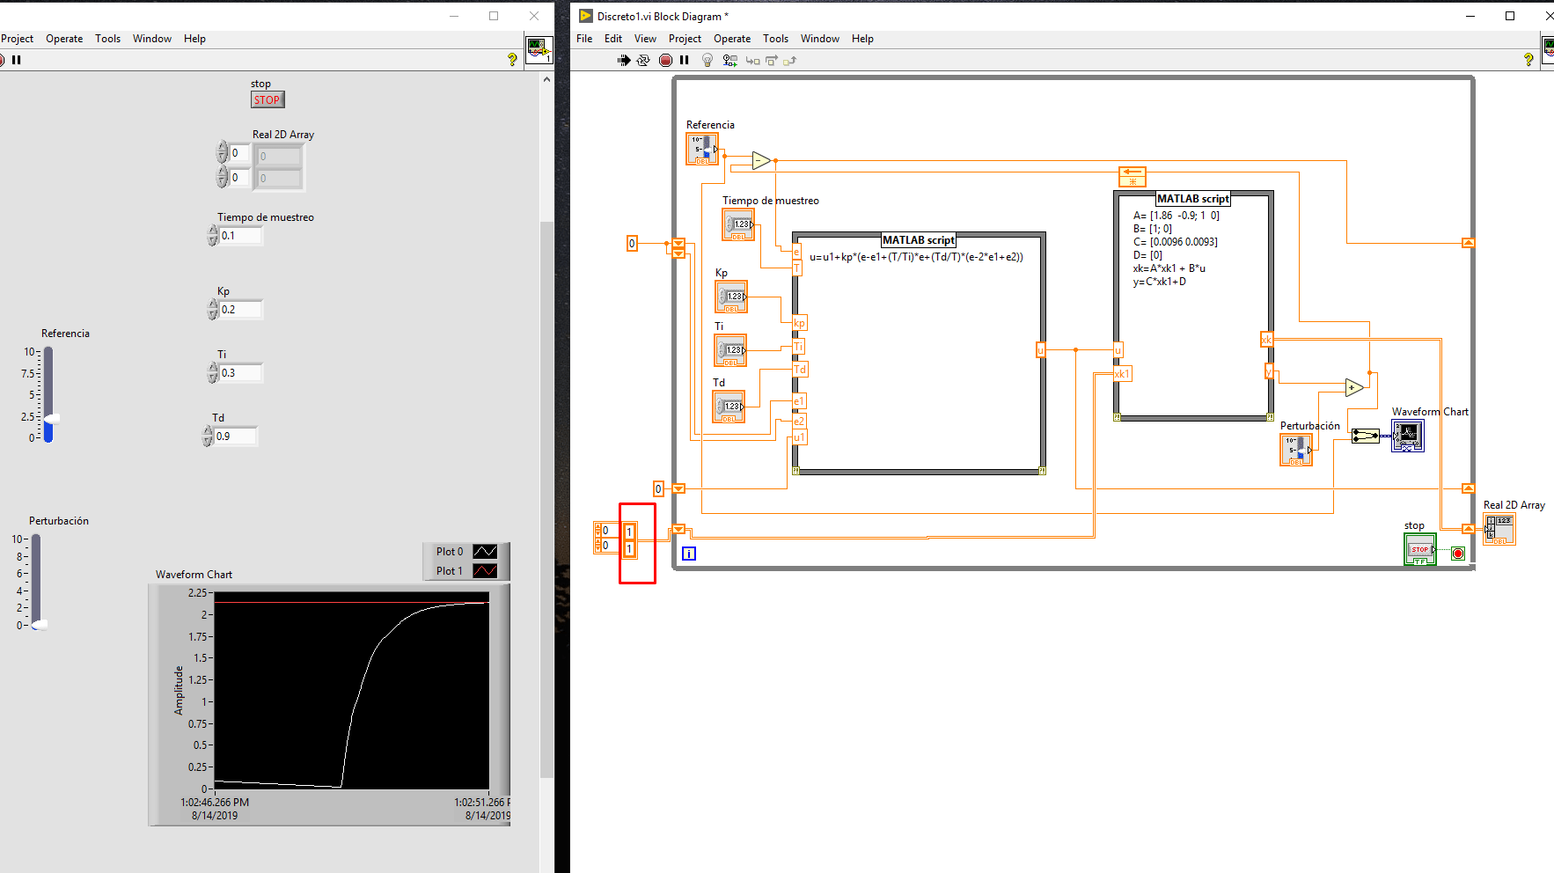Abort VI execution with the red stop icon
1554x873 pixels.
pyautogui.click(x=664, y=60)
